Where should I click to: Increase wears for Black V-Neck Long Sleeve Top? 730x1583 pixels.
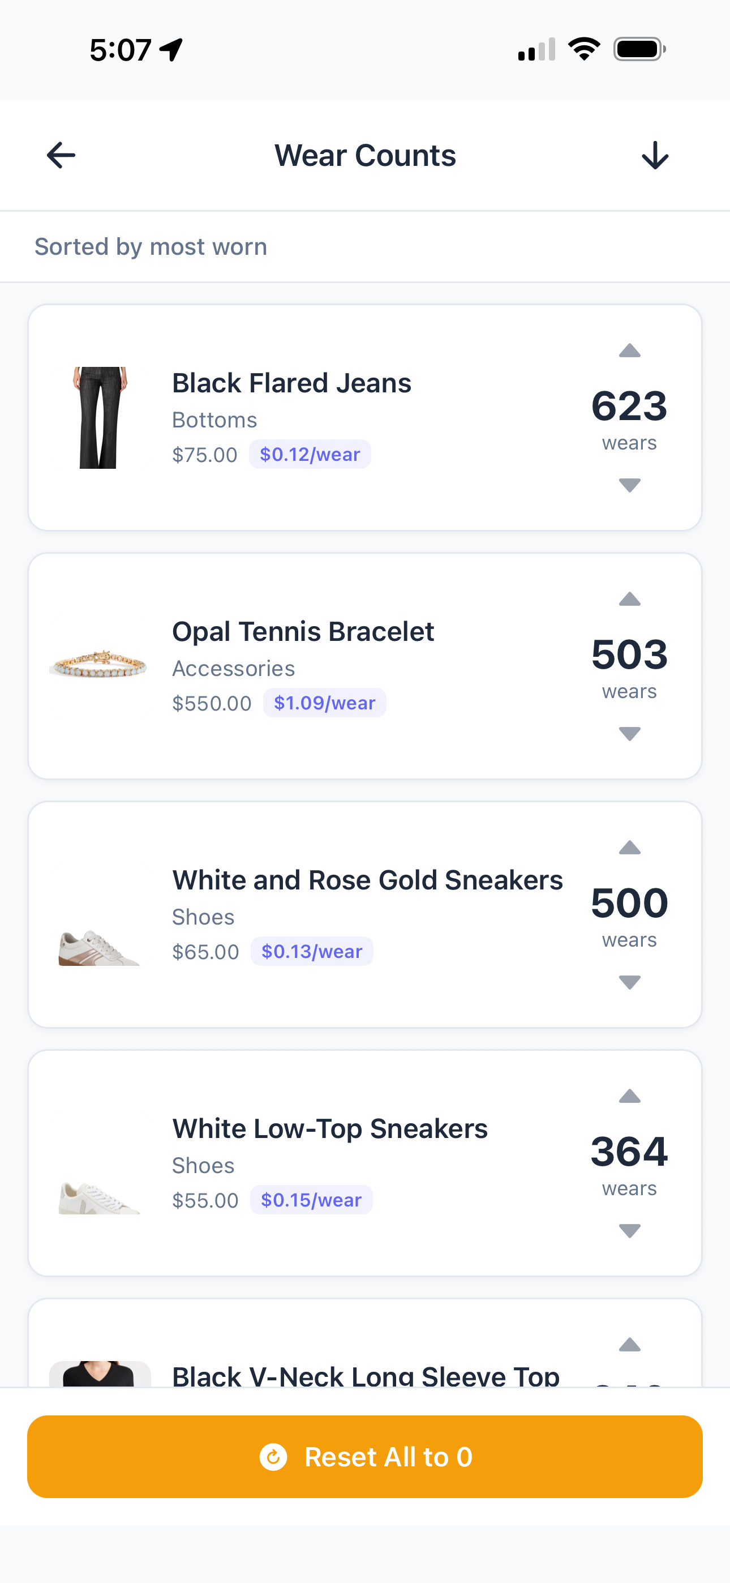629,1346
